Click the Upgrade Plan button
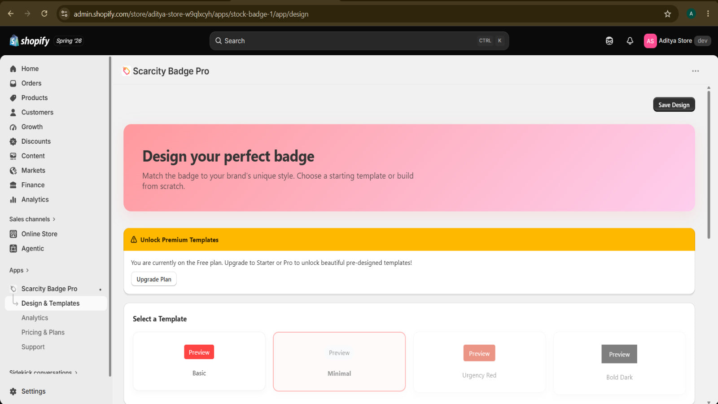Viewport: 718px width, 404px height. coord(154,279)
